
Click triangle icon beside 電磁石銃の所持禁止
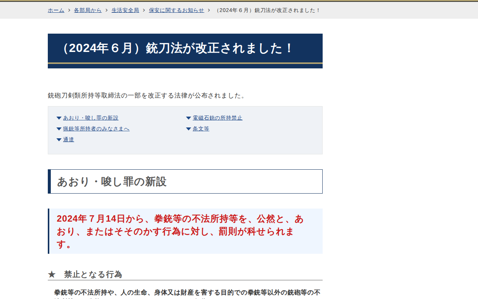point(189,118)
